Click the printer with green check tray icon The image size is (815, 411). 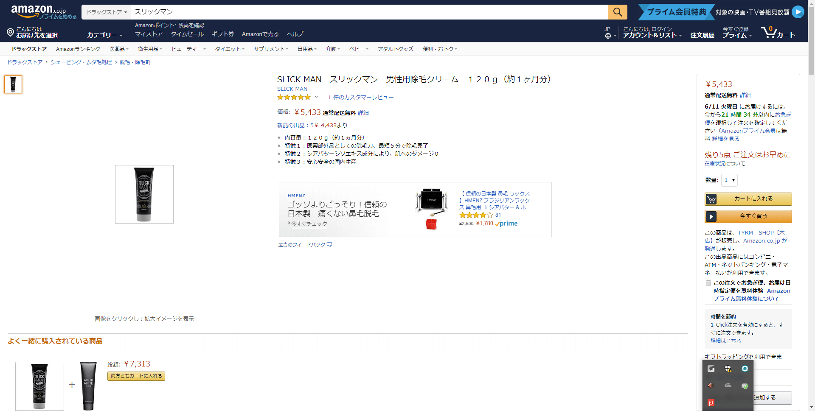[745, 386]
